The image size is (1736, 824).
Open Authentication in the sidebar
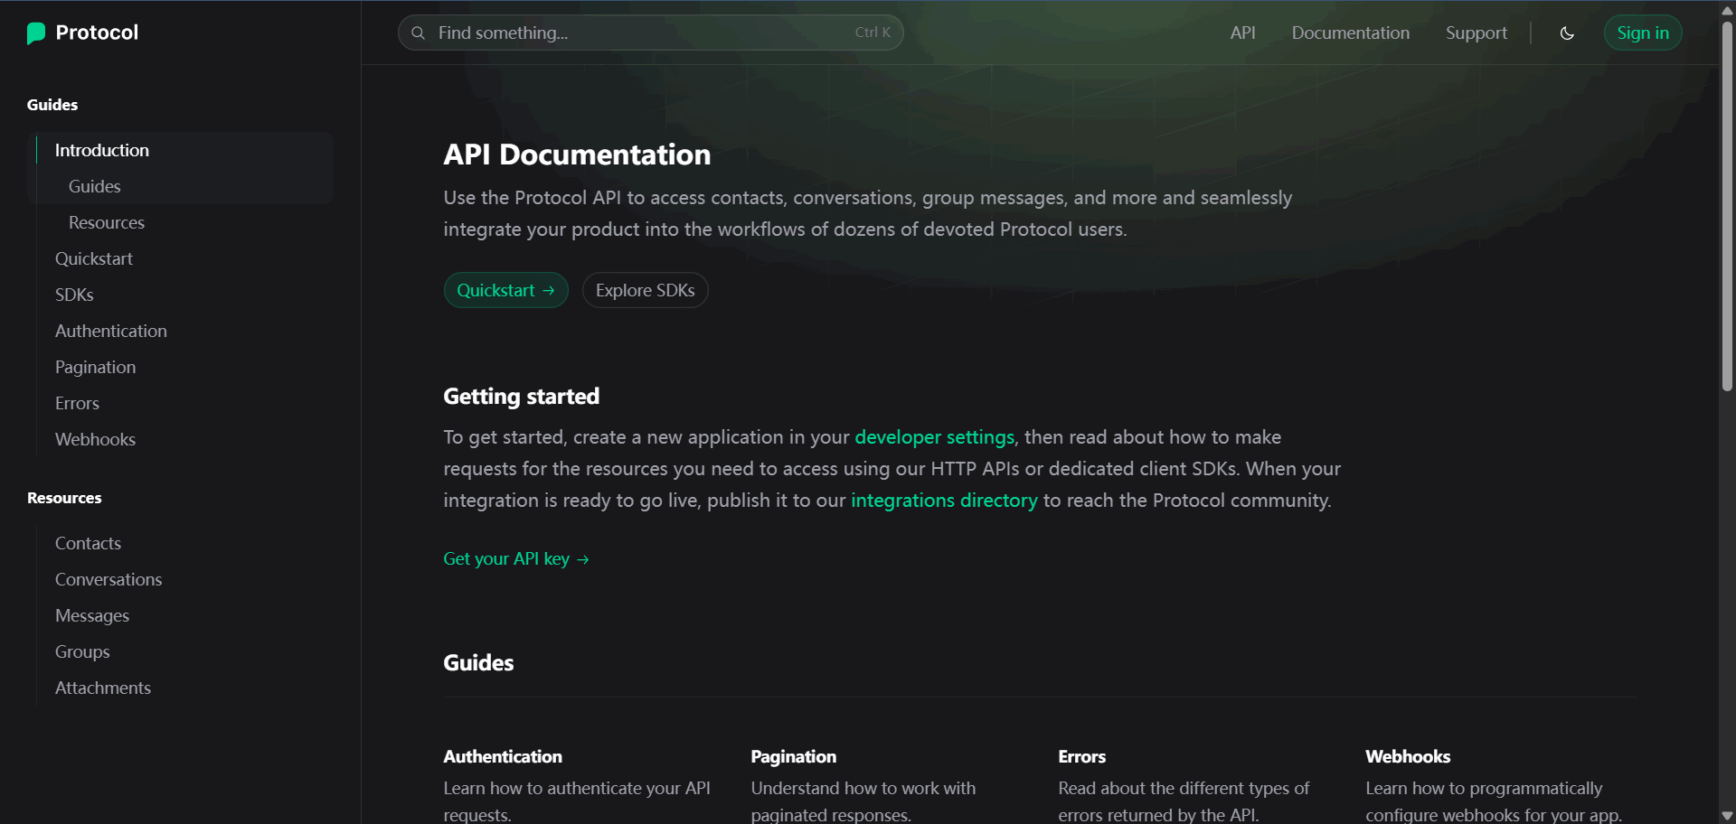[x=111, y=331]
